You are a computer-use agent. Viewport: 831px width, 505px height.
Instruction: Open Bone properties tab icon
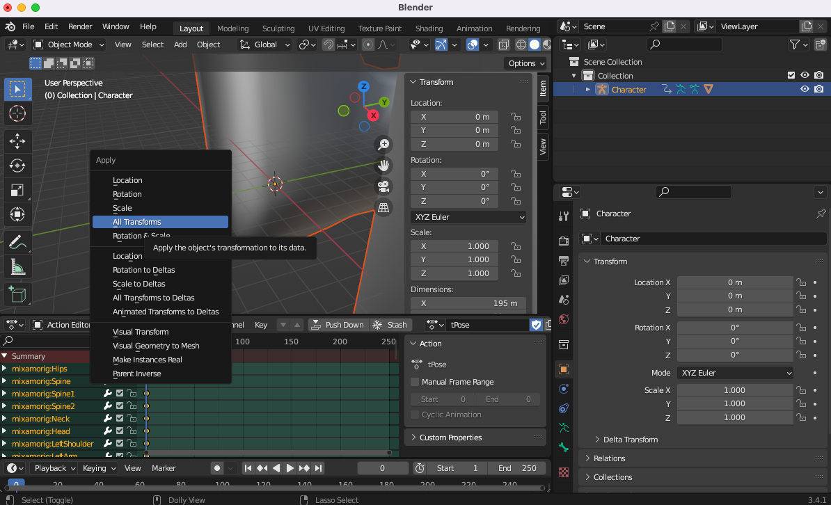point(564,447)
